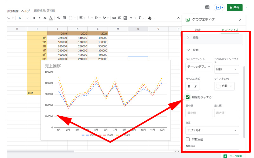Viewport: 254px width, 158px height.
Task: Uncheck 軸線を表示する checkbox
Action: [188, 97]
